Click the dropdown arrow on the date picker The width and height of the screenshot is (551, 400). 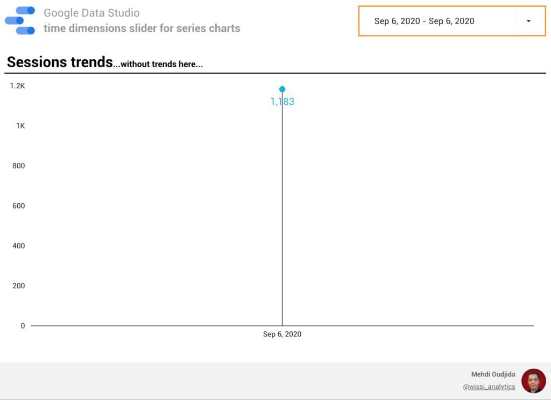click(529, 21)
